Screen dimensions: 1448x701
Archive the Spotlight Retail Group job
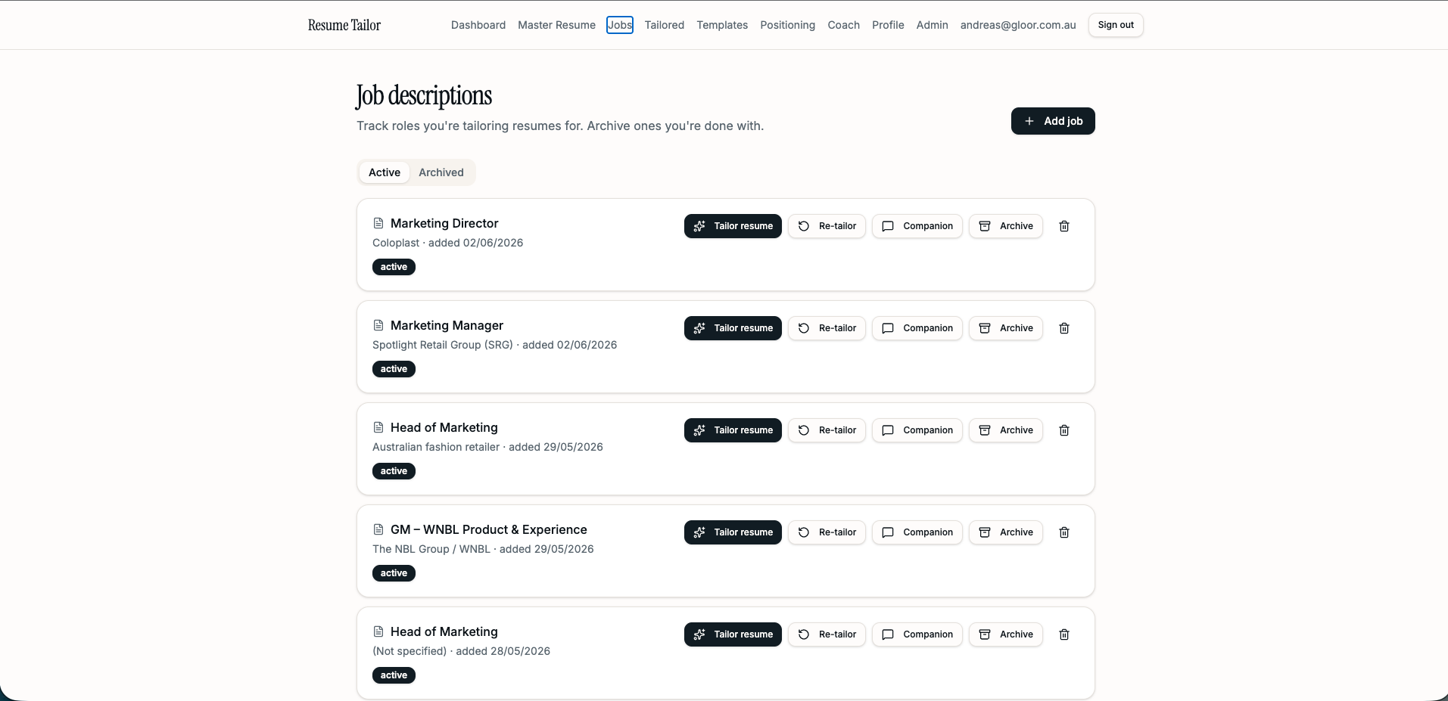(1006, 328)
